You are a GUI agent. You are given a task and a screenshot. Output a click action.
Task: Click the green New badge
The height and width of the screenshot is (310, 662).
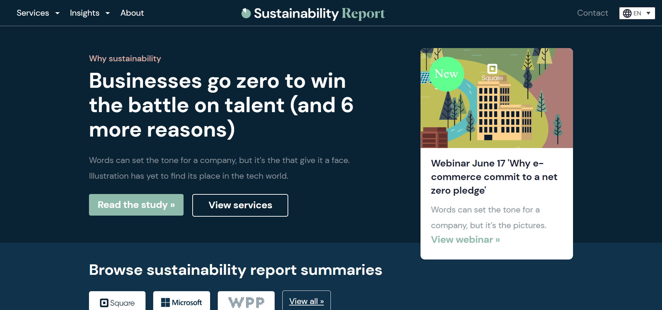(446, 74)
